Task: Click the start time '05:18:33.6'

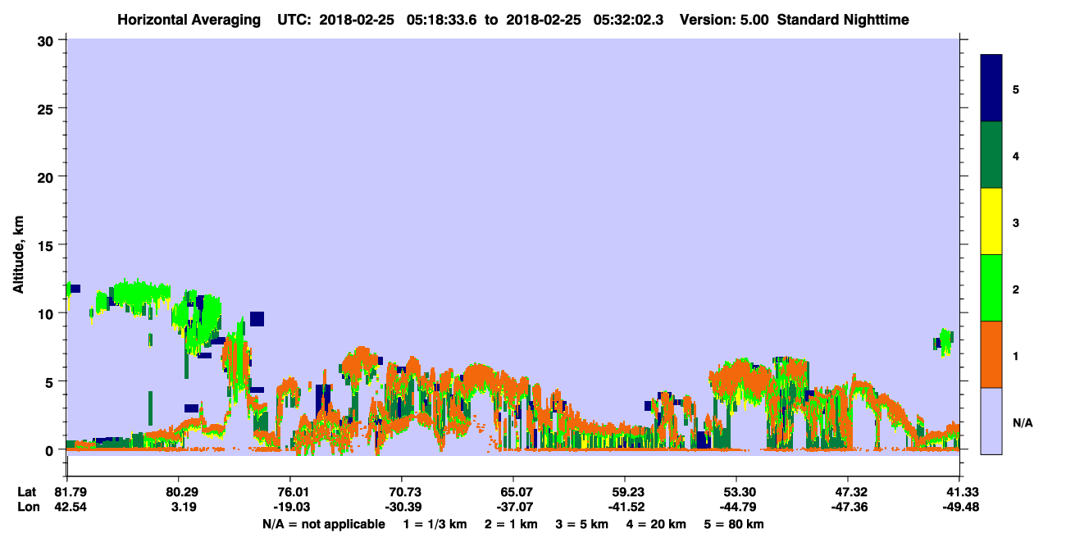Action: 442,20
